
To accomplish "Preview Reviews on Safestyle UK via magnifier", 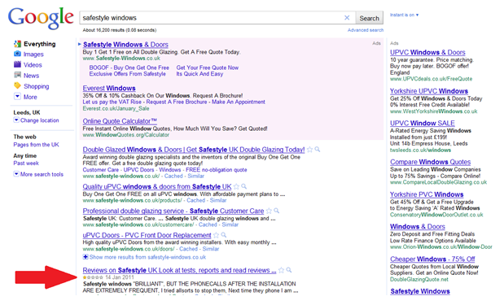I will [x=289, y=270].
